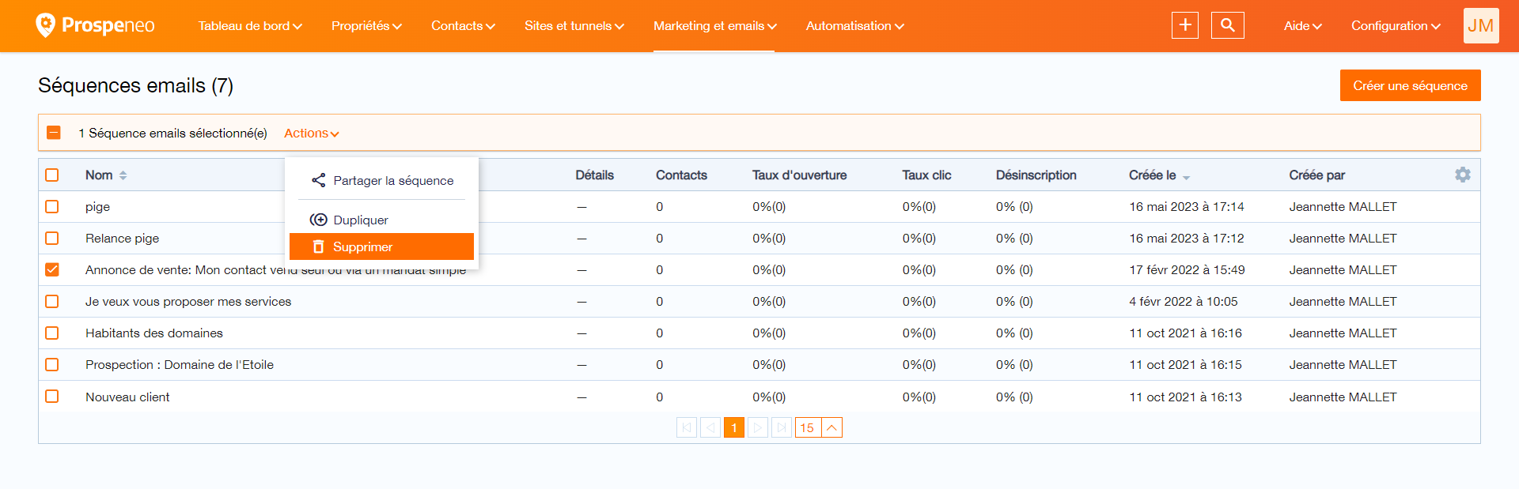Open the page size selector arrow next to 15
Screen dimensions: 1519x489
831,427
